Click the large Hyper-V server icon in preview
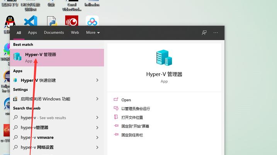Screen dimensions: 277x155 (x=164, y=58)
